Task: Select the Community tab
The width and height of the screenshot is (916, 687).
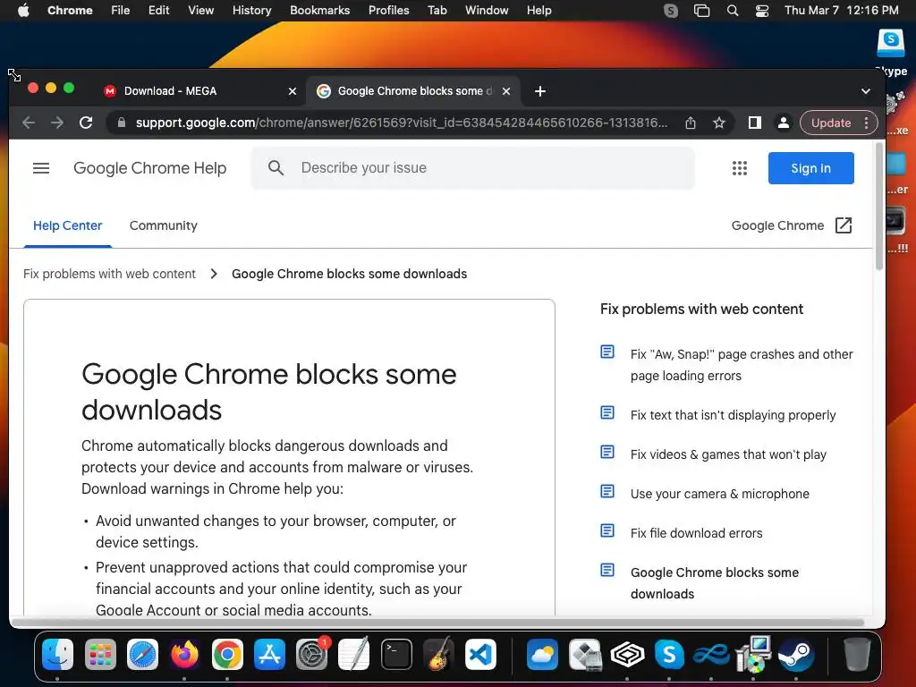Action: 164,225
